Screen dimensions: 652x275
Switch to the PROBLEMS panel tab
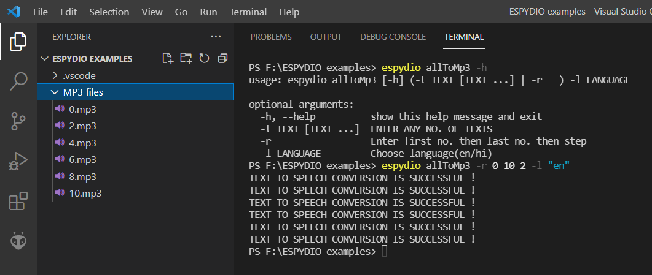(271, 37)
